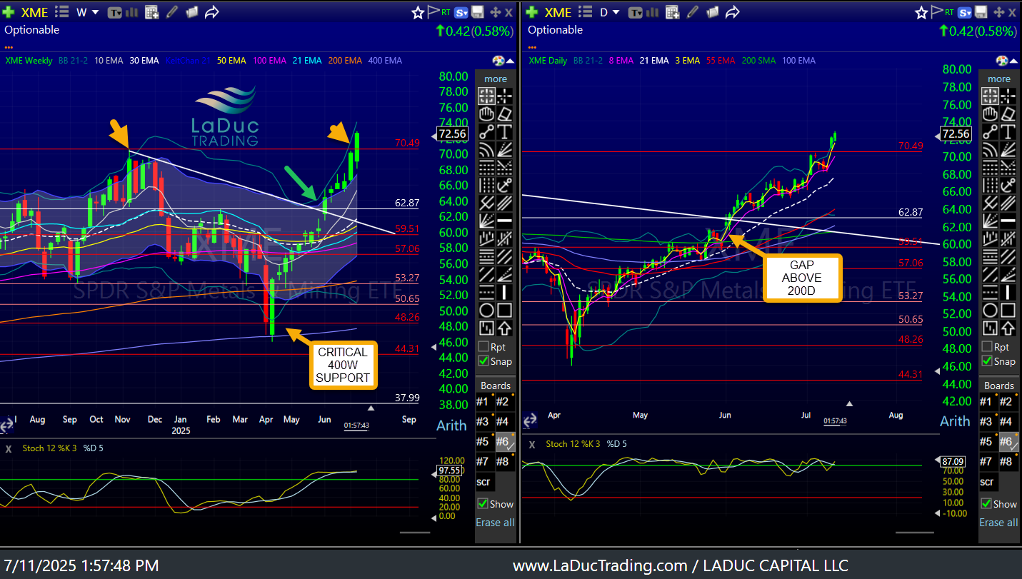Enable Rpt checkbox in daily toolbar
1022x579 pixels.
[986, 346]
